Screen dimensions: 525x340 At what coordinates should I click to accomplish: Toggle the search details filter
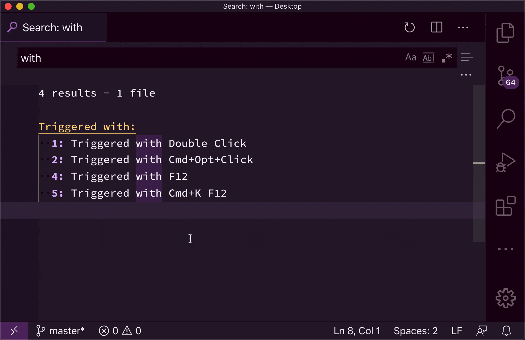467,57
